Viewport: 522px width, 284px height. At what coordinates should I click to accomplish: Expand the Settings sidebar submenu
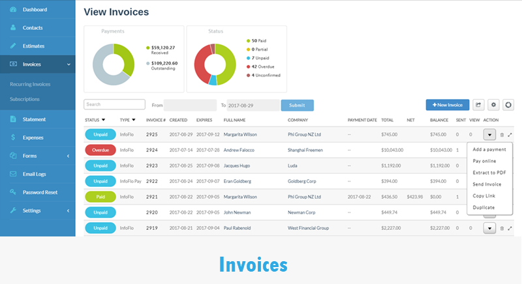69,210
